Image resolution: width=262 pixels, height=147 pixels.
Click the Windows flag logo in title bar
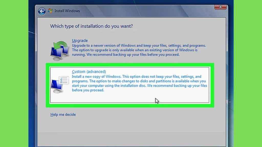50,11
